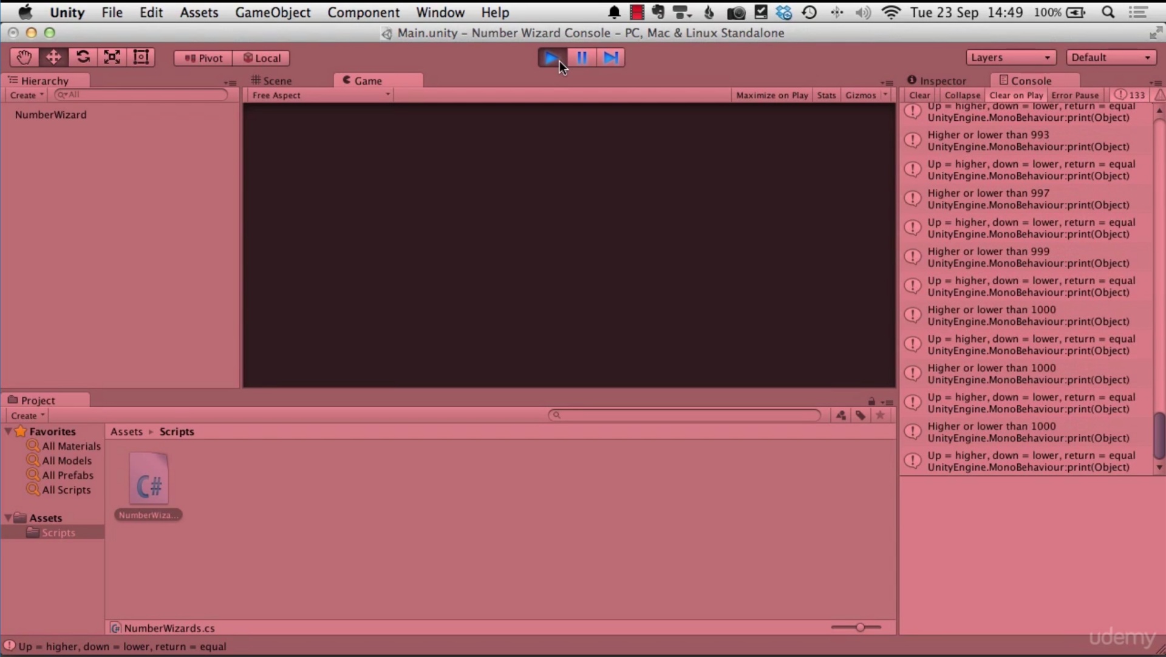
Task: Toggle Maximize on Play
Action: pos(772,95)
